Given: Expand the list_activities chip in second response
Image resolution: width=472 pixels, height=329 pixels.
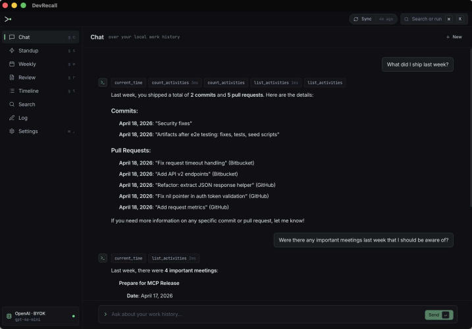Looking at the screenshot, I should coord(173,258).
